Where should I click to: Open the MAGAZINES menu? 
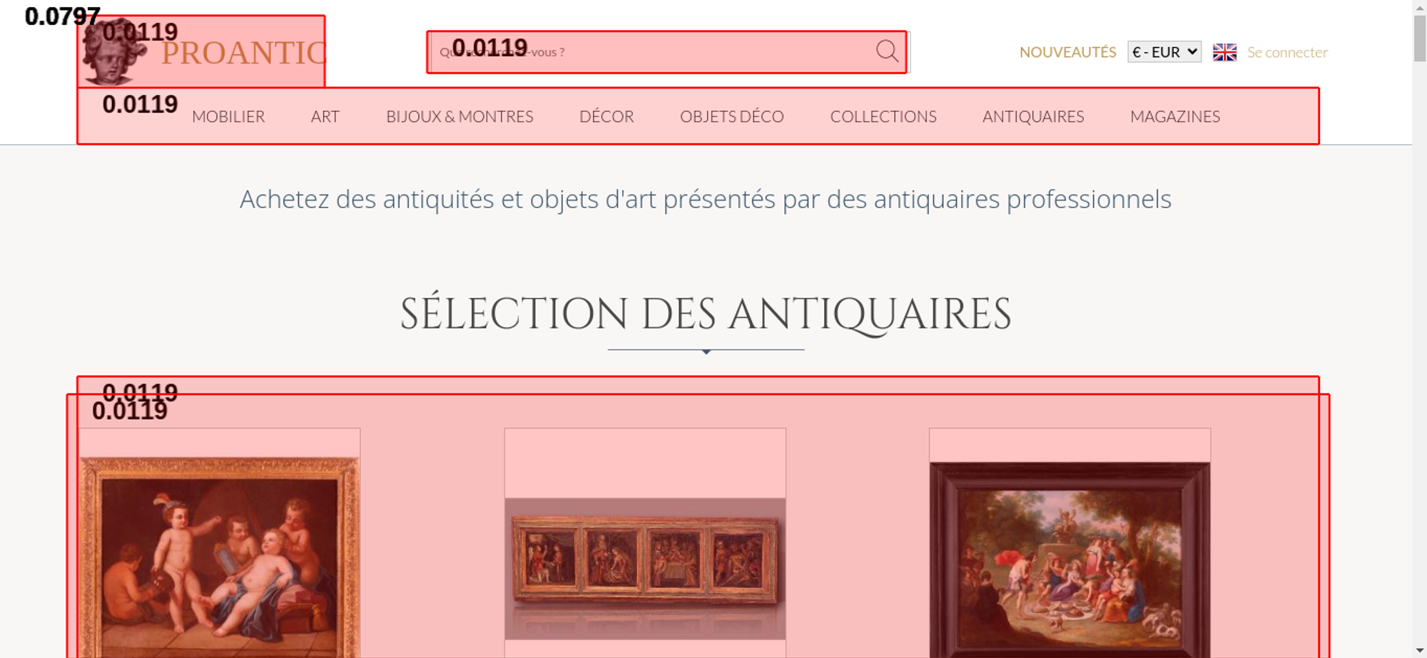point(1175,116)
